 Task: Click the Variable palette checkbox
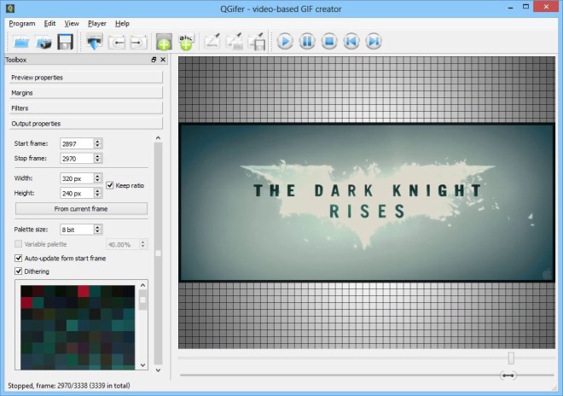[18, 244]
